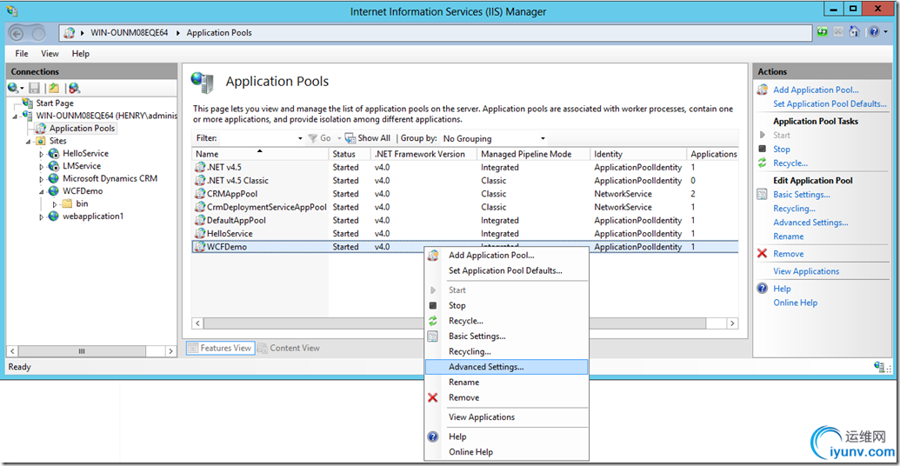Click Stop link in Actions pane
Screen dimensions: 900x466
click(x=781, y=150)
